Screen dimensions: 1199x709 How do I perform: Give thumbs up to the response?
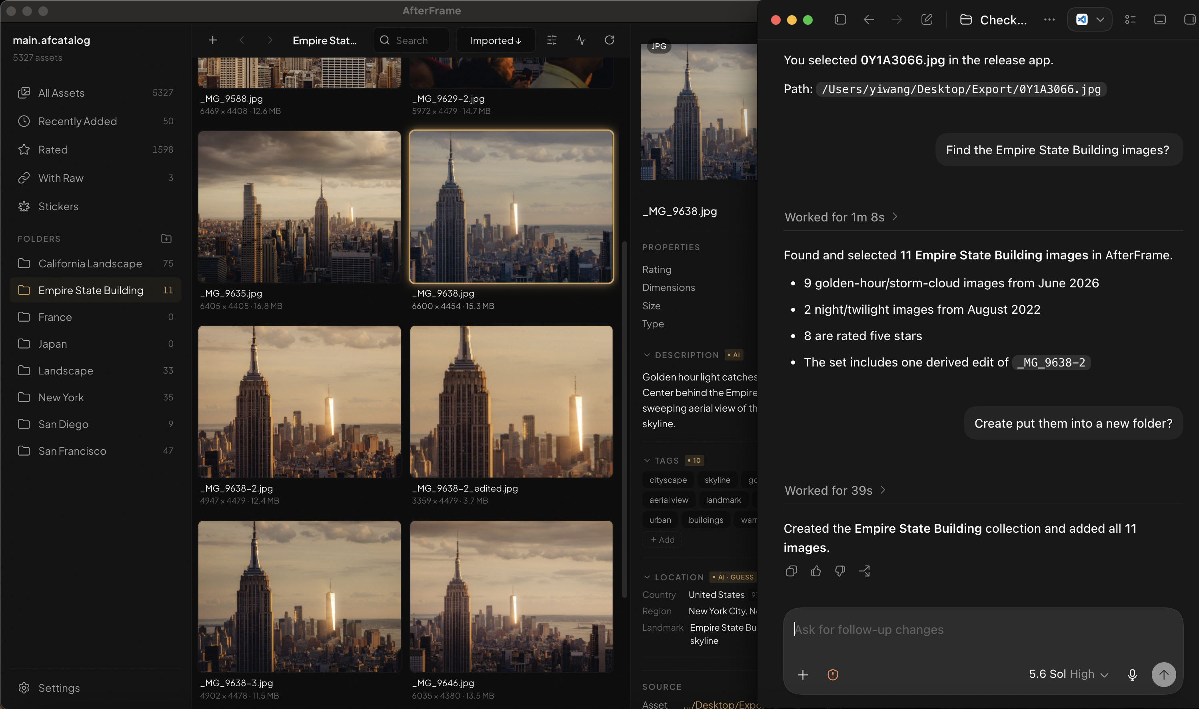pos(815,571)
